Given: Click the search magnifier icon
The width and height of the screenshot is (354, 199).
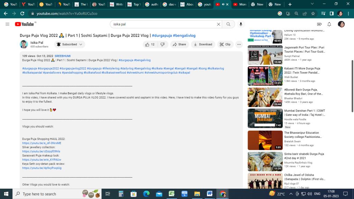Looking at the screenshot, I should (x=229, y=24).
